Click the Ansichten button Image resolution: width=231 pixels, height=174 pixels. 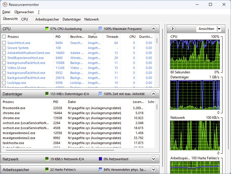pos(206,29)
